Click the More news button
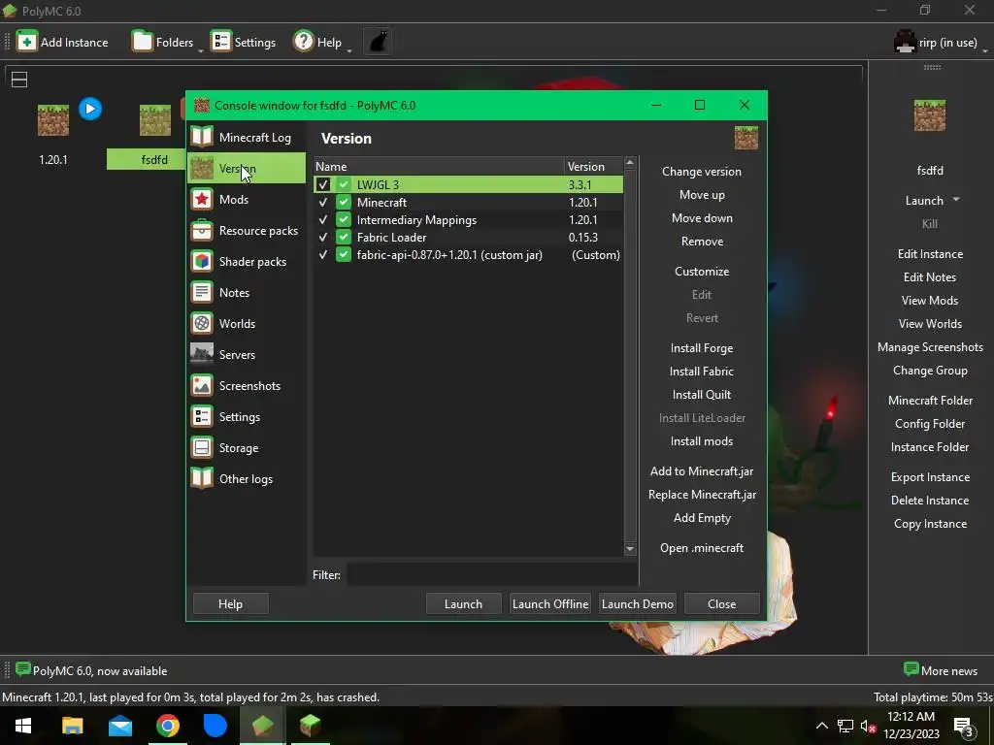 [x=941, y=670]
